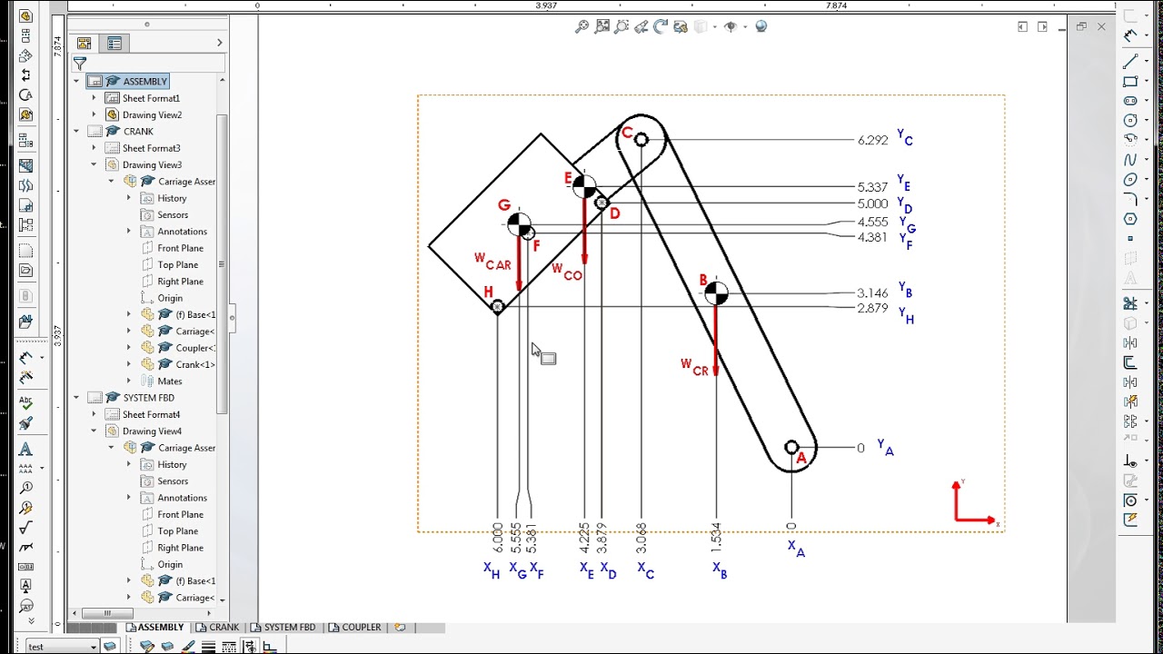
Task: Expand the Coupler<1> component node
Action: (x=128, y=348)
